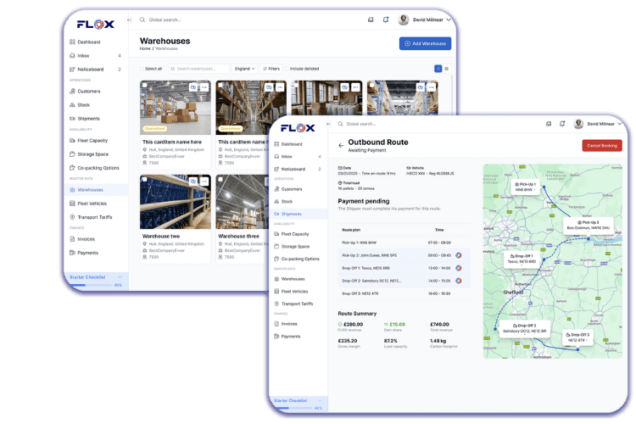Click the FLOX logo in the Outbound Route window
The width and height of the screenshot is (636, 424).
[x=298, y=128]
